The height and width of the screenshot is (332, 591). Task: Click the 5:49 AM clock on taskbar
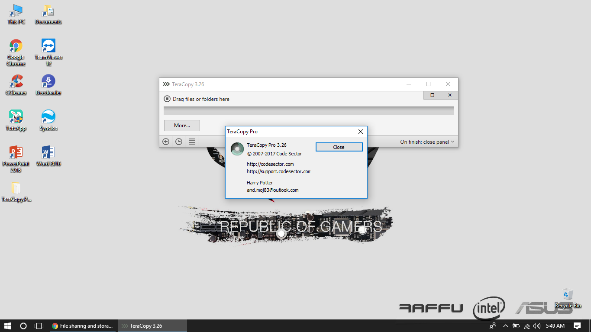click(x=555, y=326)
